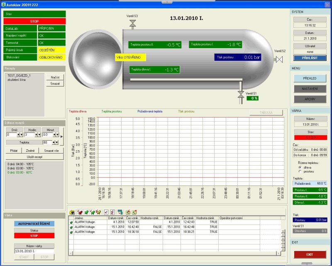The image size is (332, 266).
Task: Click the Ventil S3 valve symbol
Action: (133, 24)
